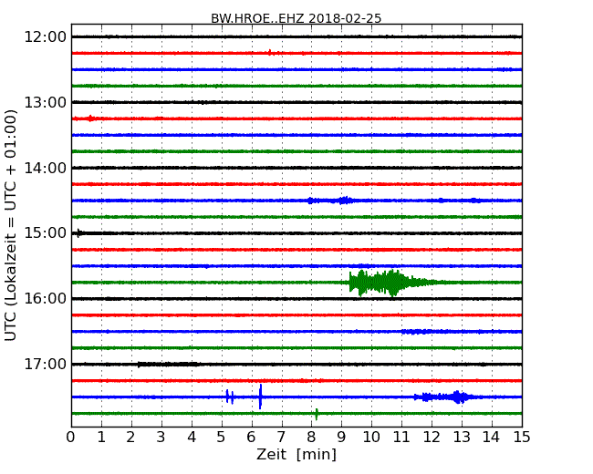Select the y-axis label UTC (Lokalzeit = UTC + 01:00)
The width and height of the screenshot is (593, 474).
[11, 225]
